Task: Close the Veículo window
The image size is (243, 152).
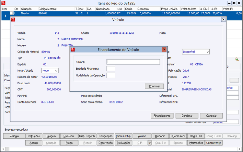Action: click(x=223, y=20)
